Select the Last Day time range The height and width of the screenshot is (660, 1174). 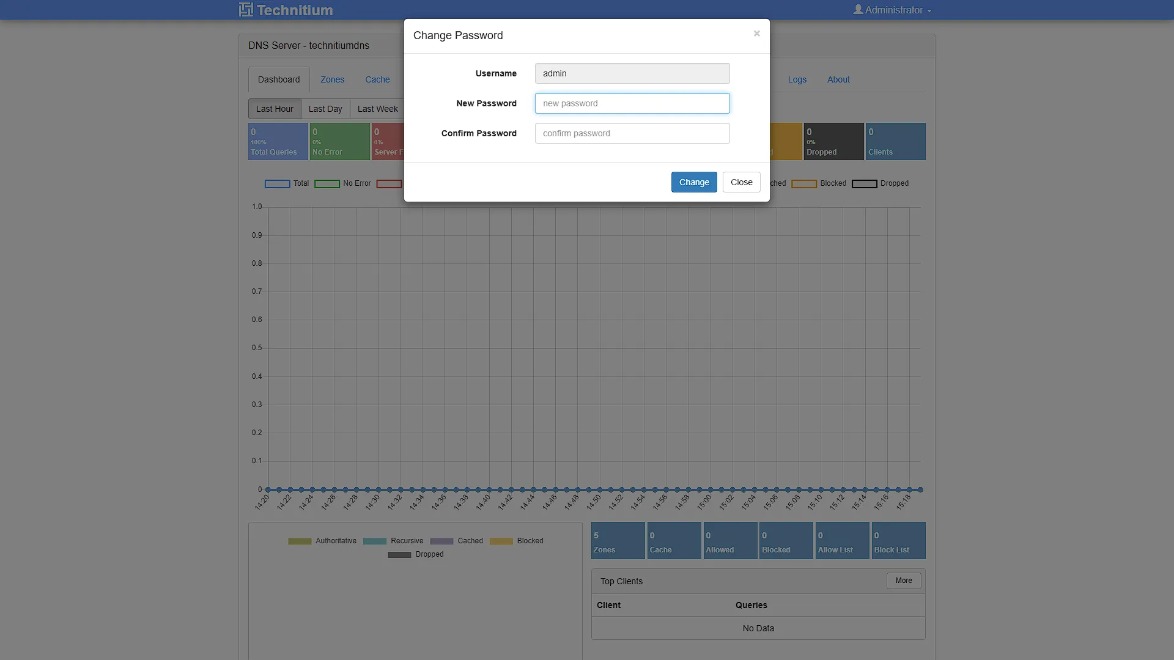coord(325,109)
